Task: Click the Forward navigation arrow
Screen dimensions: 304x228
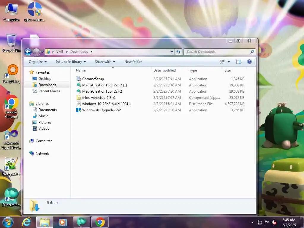Action: click(36, 52)
